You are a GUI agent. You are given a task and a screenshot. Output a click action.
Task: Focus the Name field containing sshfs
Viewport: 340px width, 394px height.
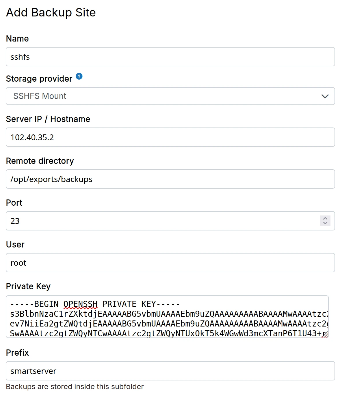(170, 57)
